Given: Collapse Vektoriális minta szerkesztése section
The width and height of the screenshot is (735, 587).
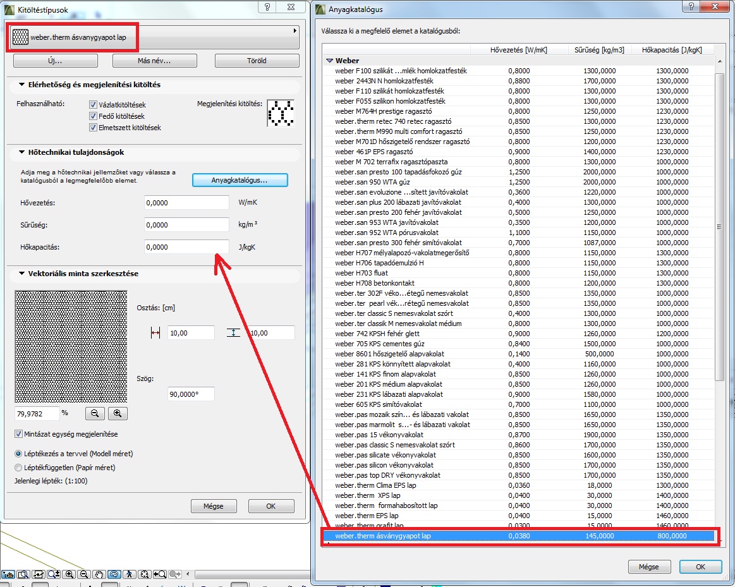Looking at the screenshot, I should pos(21,273).
